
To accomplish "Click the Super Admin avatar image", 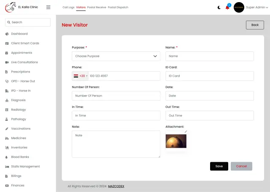I will pos(239,8).
